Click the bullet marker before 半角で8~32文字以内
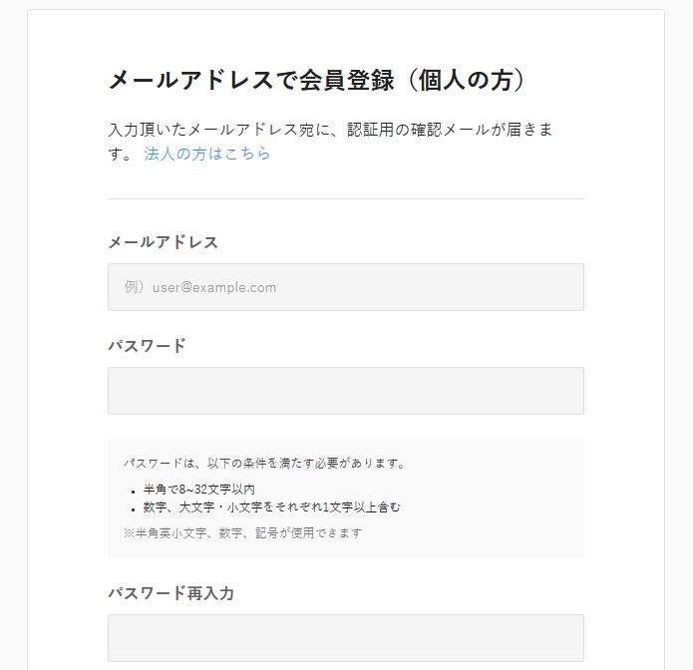The width and height of the screenshot is (693, 670). pos(133,491)
